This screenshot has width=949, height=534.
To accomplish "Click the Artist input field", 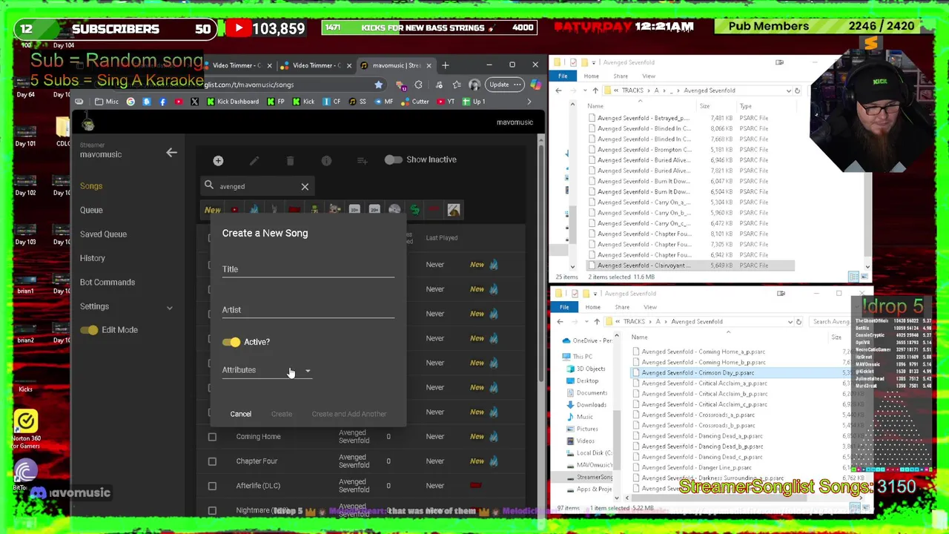I will click(308, 309).
